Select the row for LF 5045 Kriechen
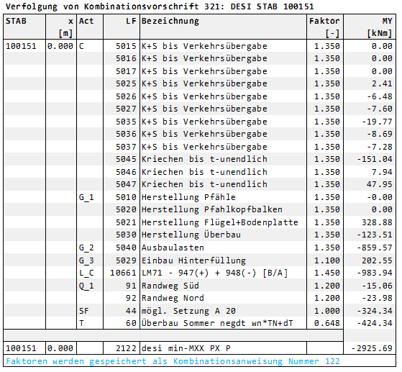This screenshot has width=402, height=372. (x=199, y=159)
